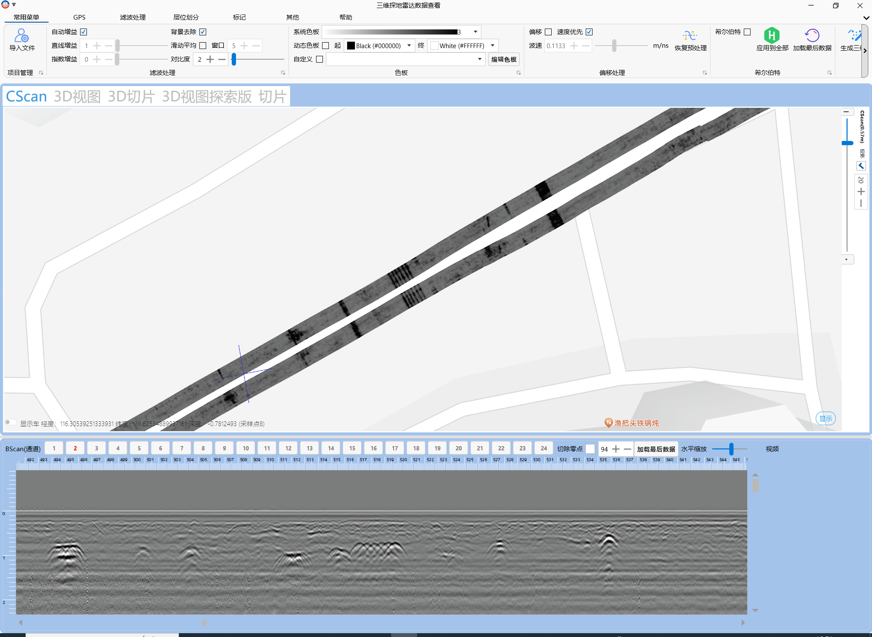Viewport: 872px width, 637px height.
Task: Select BScan channel 12 button
Action: (x=288, y=448)
